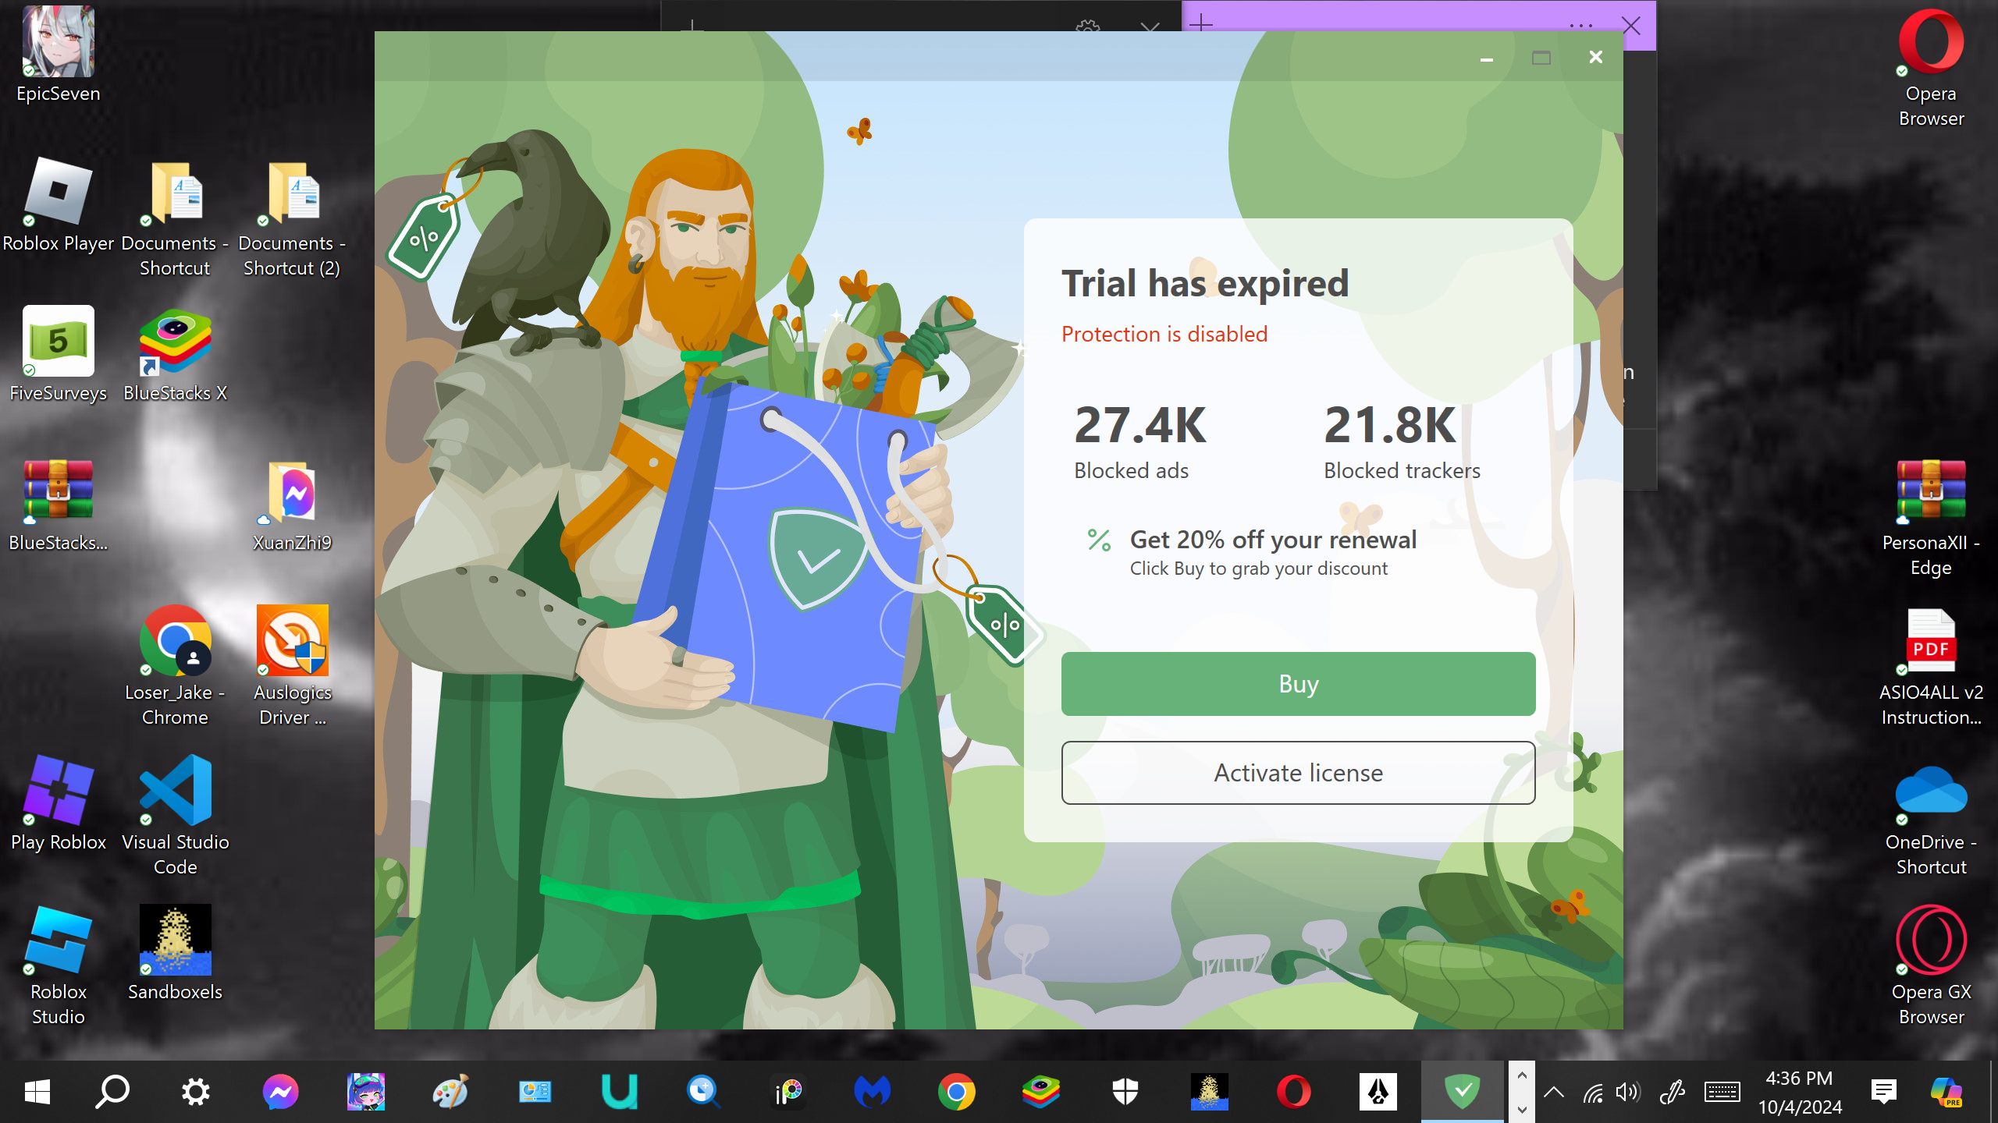Open BlueStacks from the taskbar
Image resolution: width=1998 pixels, height=1123 pixels.
tap(1041, 1092)
